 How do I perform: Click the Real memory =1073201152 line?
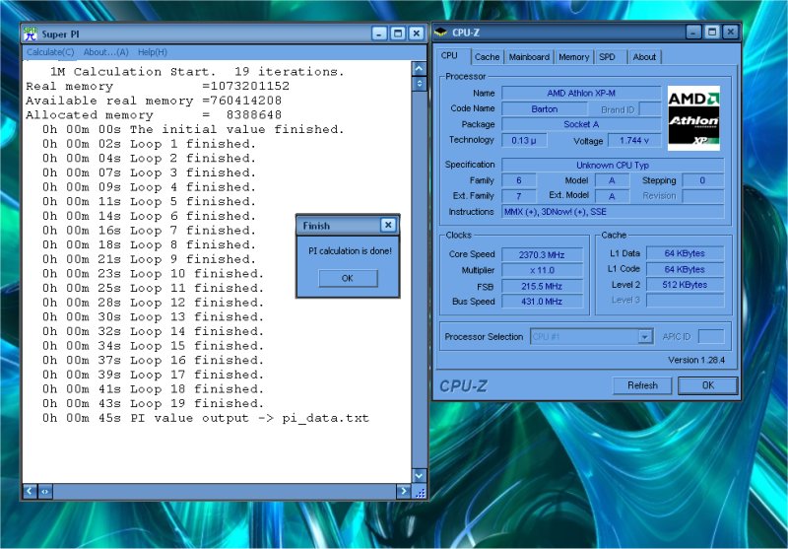(158, 86)
